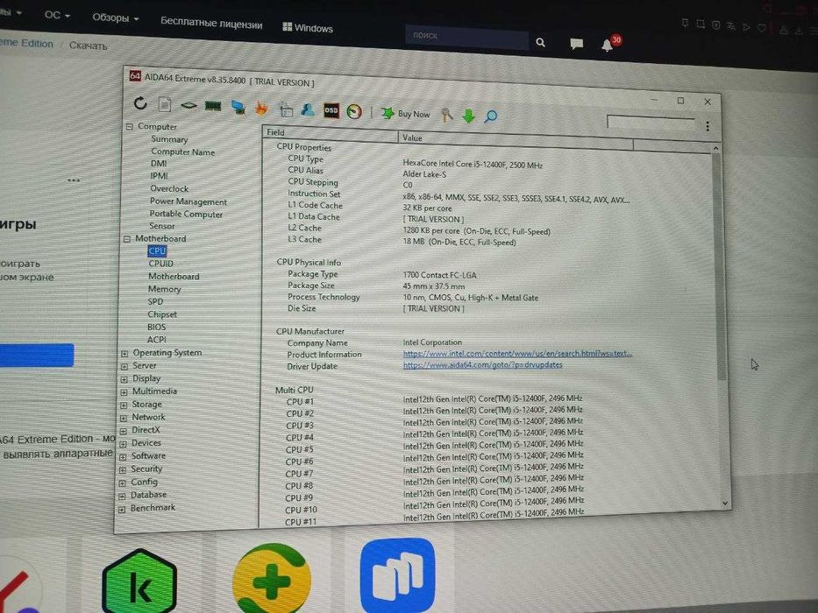Click the vertical scrollbar in the details pane
Image resolution: width=818 pixels, height=613 pixels.
point(720,266)
